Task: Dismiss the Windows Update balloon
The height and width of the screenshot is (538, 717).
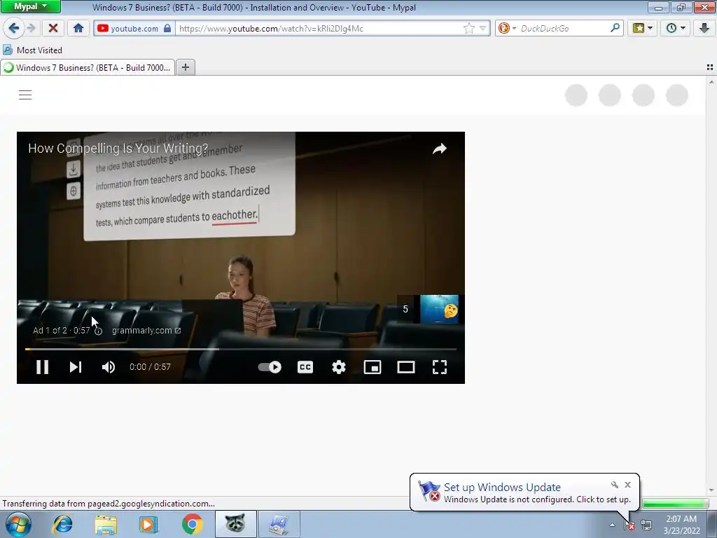Action: coord(628,485)
